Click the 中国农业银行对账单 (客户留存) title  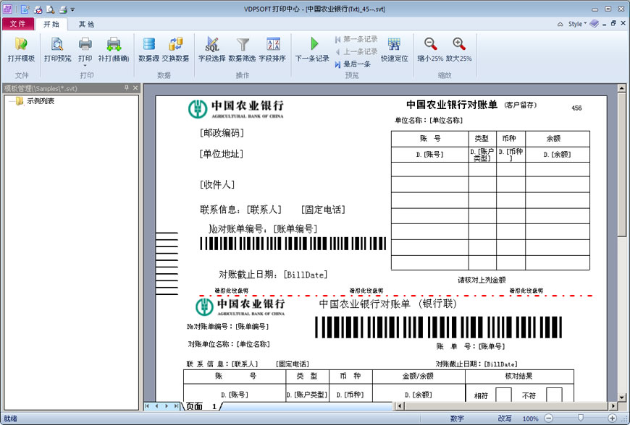471,105
